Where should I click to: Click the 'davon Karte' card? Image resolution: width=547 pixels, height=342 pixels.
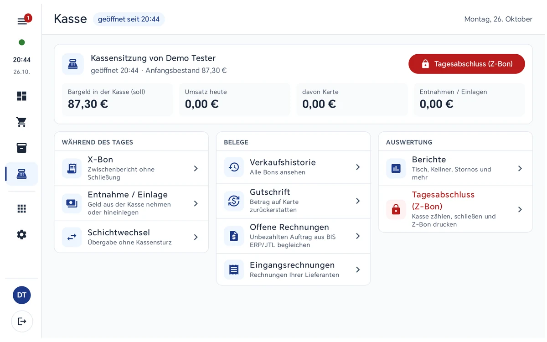click(352, 99)
